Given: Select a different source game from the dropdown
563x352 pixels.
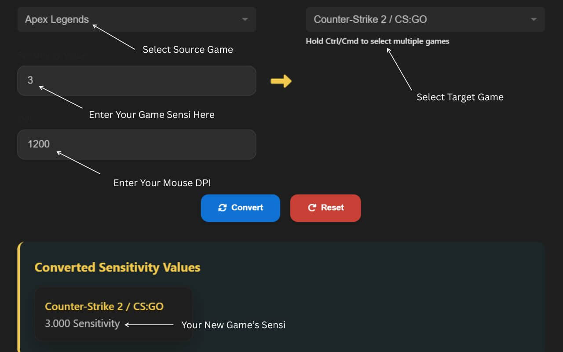Looking at the screenshot, I should pyautogui.click(x=136, y=19).
